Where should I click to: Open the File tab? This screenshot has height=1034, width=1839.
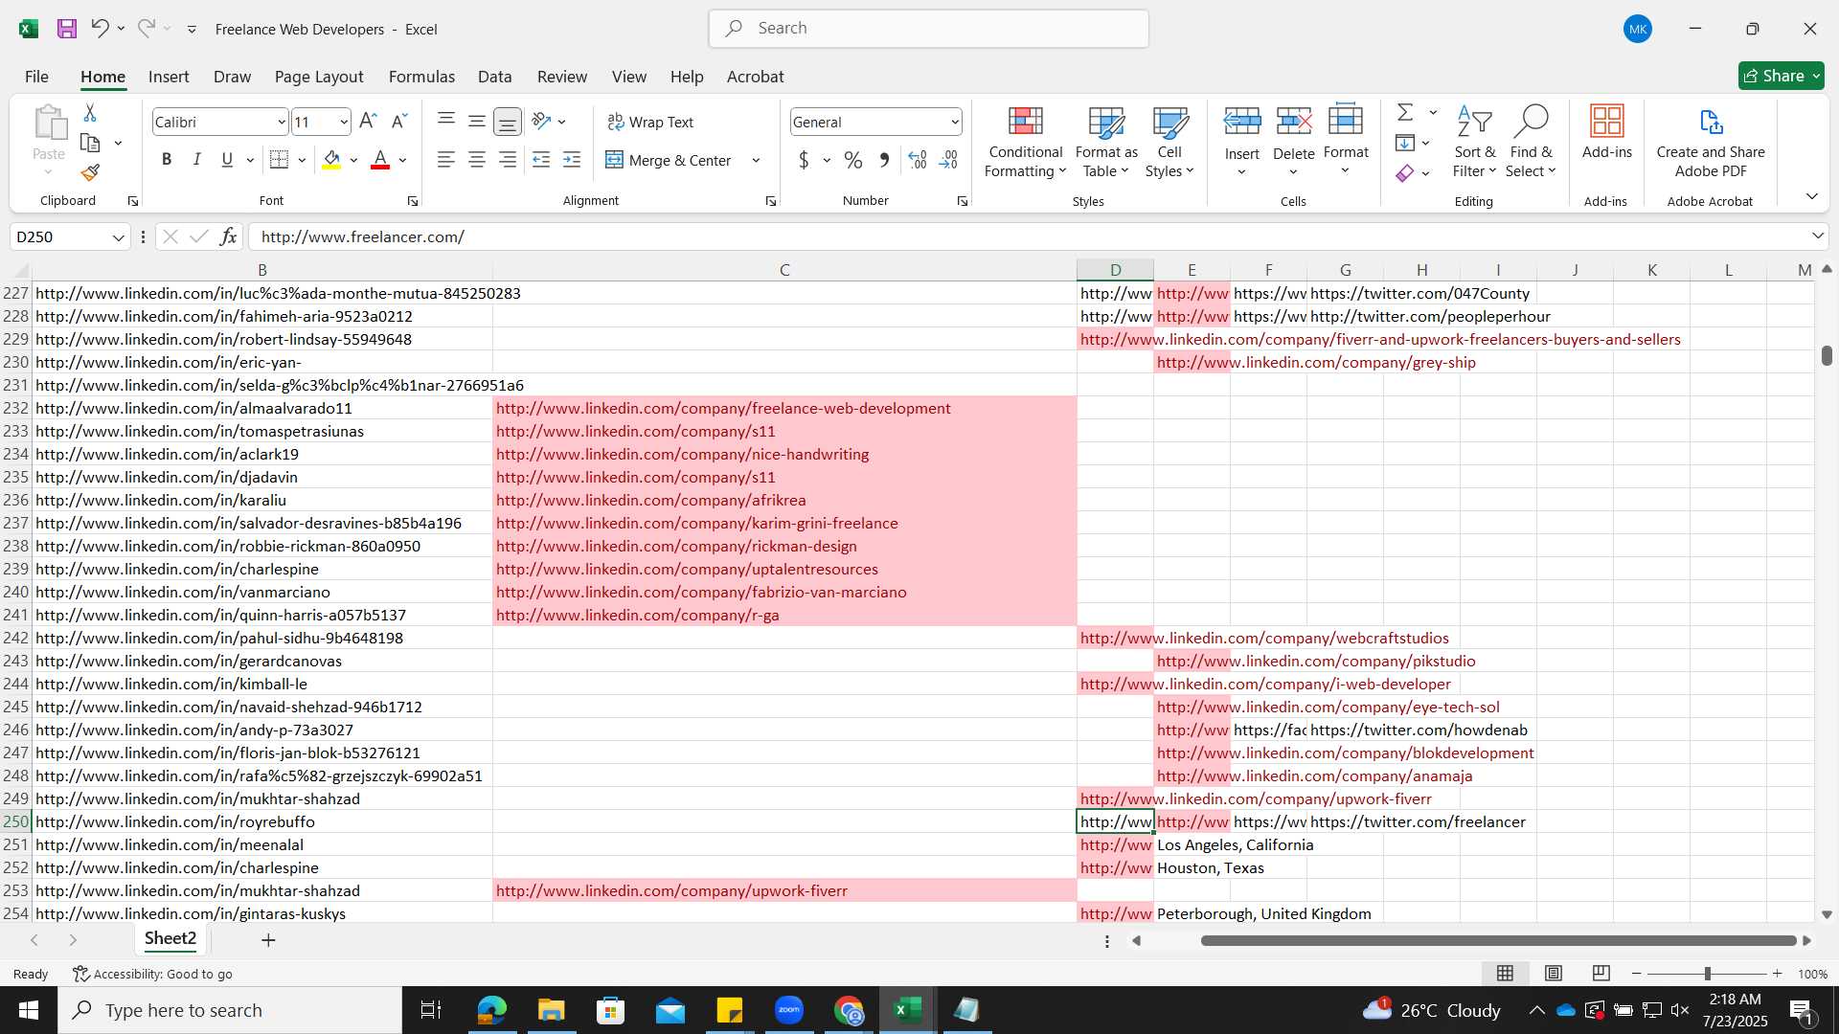[36, 77]
